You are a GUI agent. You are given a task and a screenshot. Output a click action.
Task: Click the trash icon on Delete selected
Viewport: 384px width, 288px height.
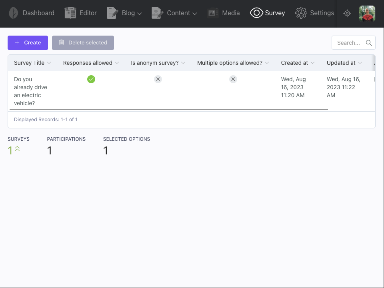62,42
